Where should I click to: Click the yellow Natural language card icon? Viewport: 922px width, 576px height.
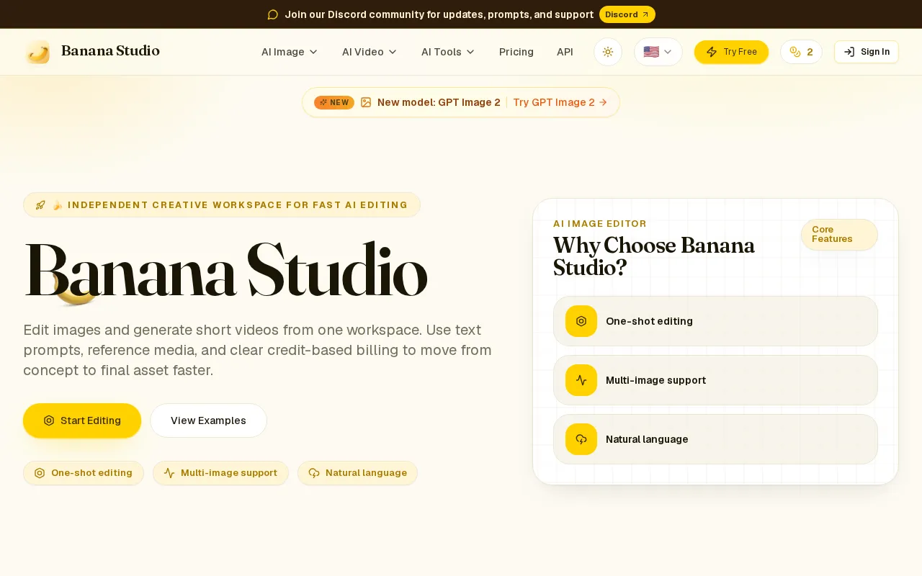click(581, 439)
